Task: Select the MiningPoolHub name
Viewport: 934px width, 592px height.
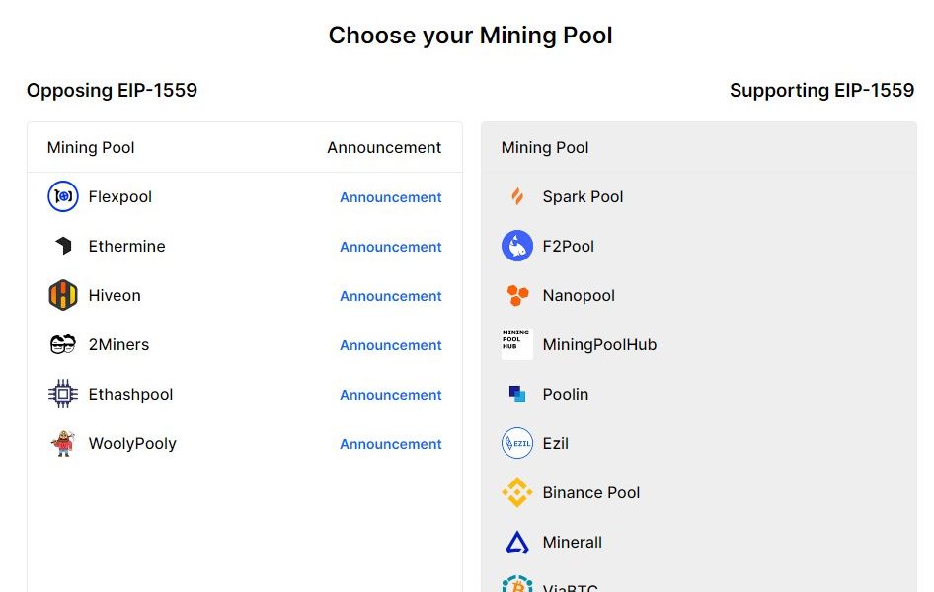Action: [x=600, y=345]
